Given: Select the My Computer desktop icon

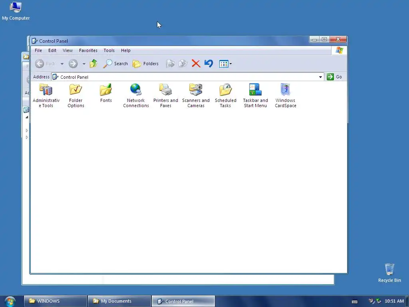Looking at the screenshot, I should (x=16, y=11).
